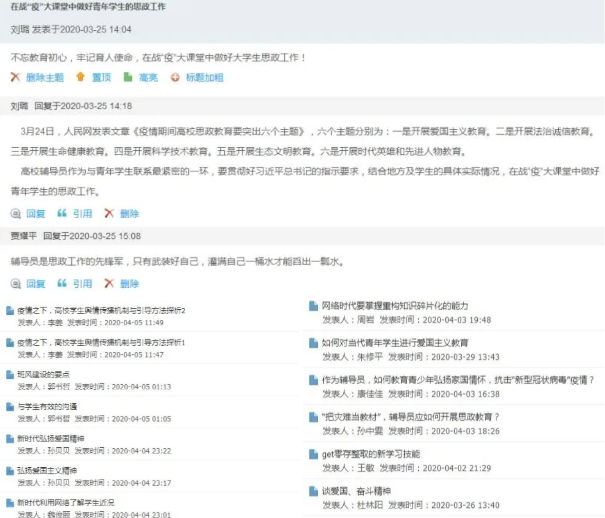605x518 pixels.
Task: Click quote icon under 贾耀平's reply
Action: tap(62, 284)
